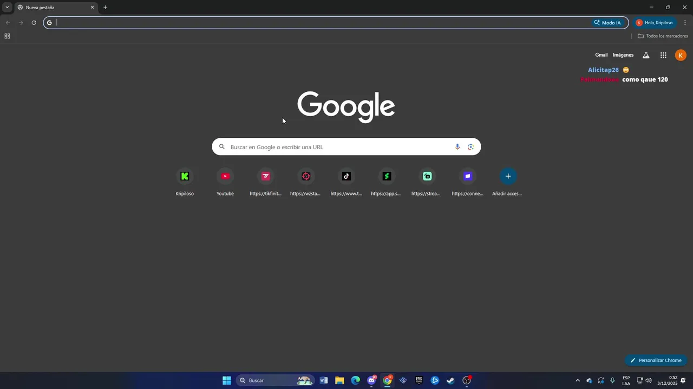The image size is (693, 389).
Task: Open Epic Games Launcher from the taskbar
Action: (x=419, y=380)
